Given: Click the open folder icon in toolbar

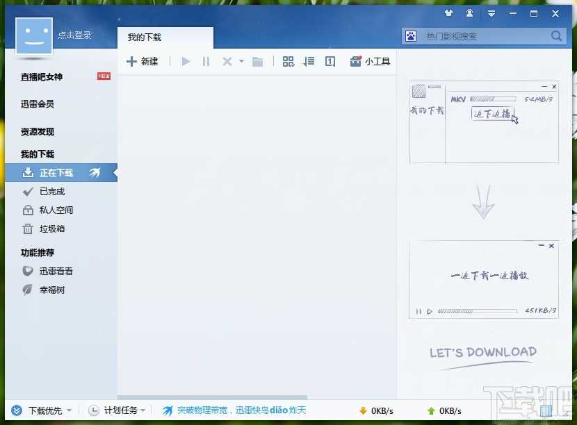Looking at the screenshot, I should tap(258, 62).
